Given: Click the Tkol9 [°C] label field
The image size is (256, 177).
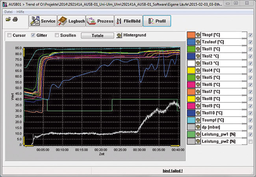Looking at the screenshot, I should tap(224, 106).
